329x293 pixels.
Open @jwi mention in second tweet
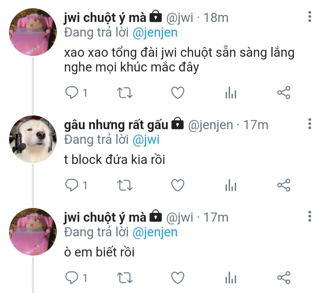point(146,140)
